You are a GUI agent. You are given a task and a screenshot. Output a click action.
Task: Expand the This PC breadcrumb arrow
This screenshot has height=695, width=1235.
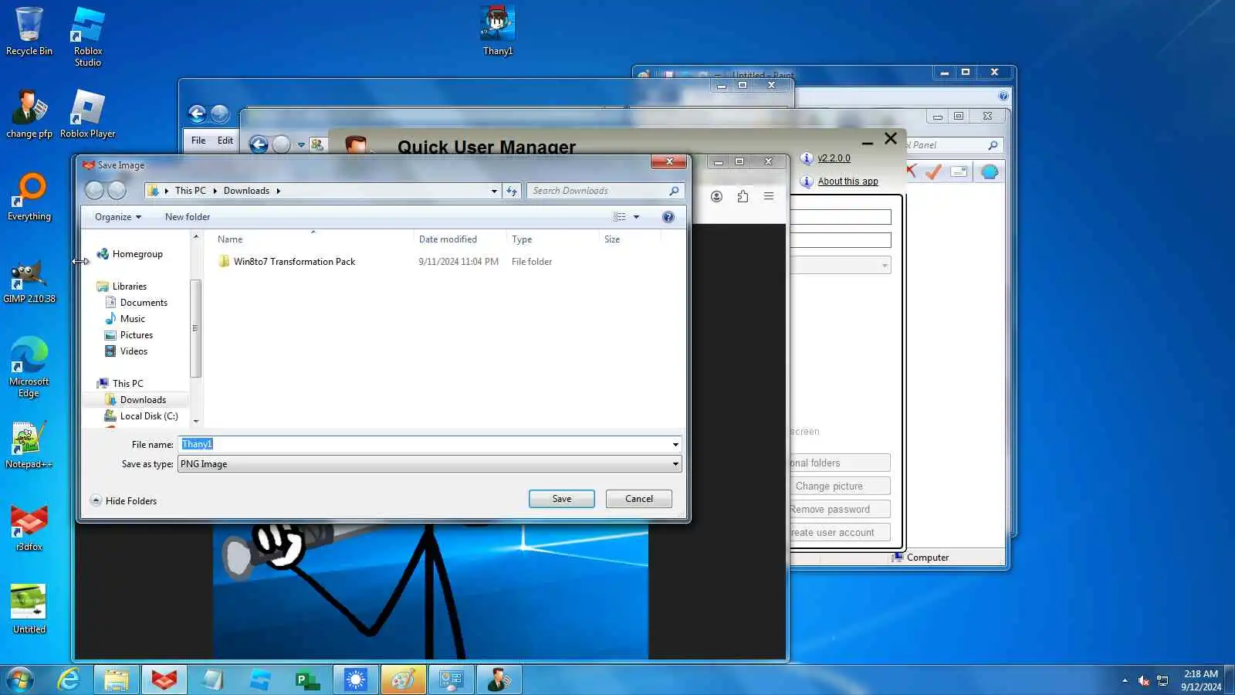[x=215, y=191]
